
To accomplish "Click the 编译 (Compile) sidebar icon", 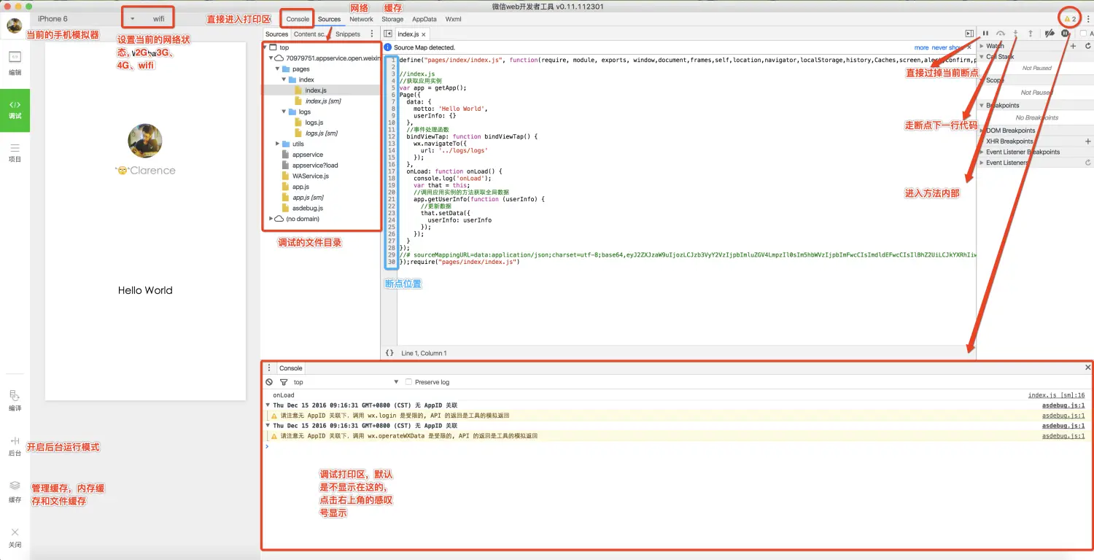I will 15,401.
